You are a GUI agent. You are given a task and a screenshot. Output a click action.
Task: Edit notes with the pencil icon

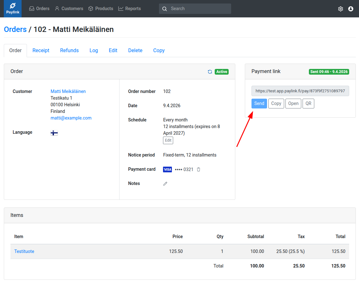[165, 184]
